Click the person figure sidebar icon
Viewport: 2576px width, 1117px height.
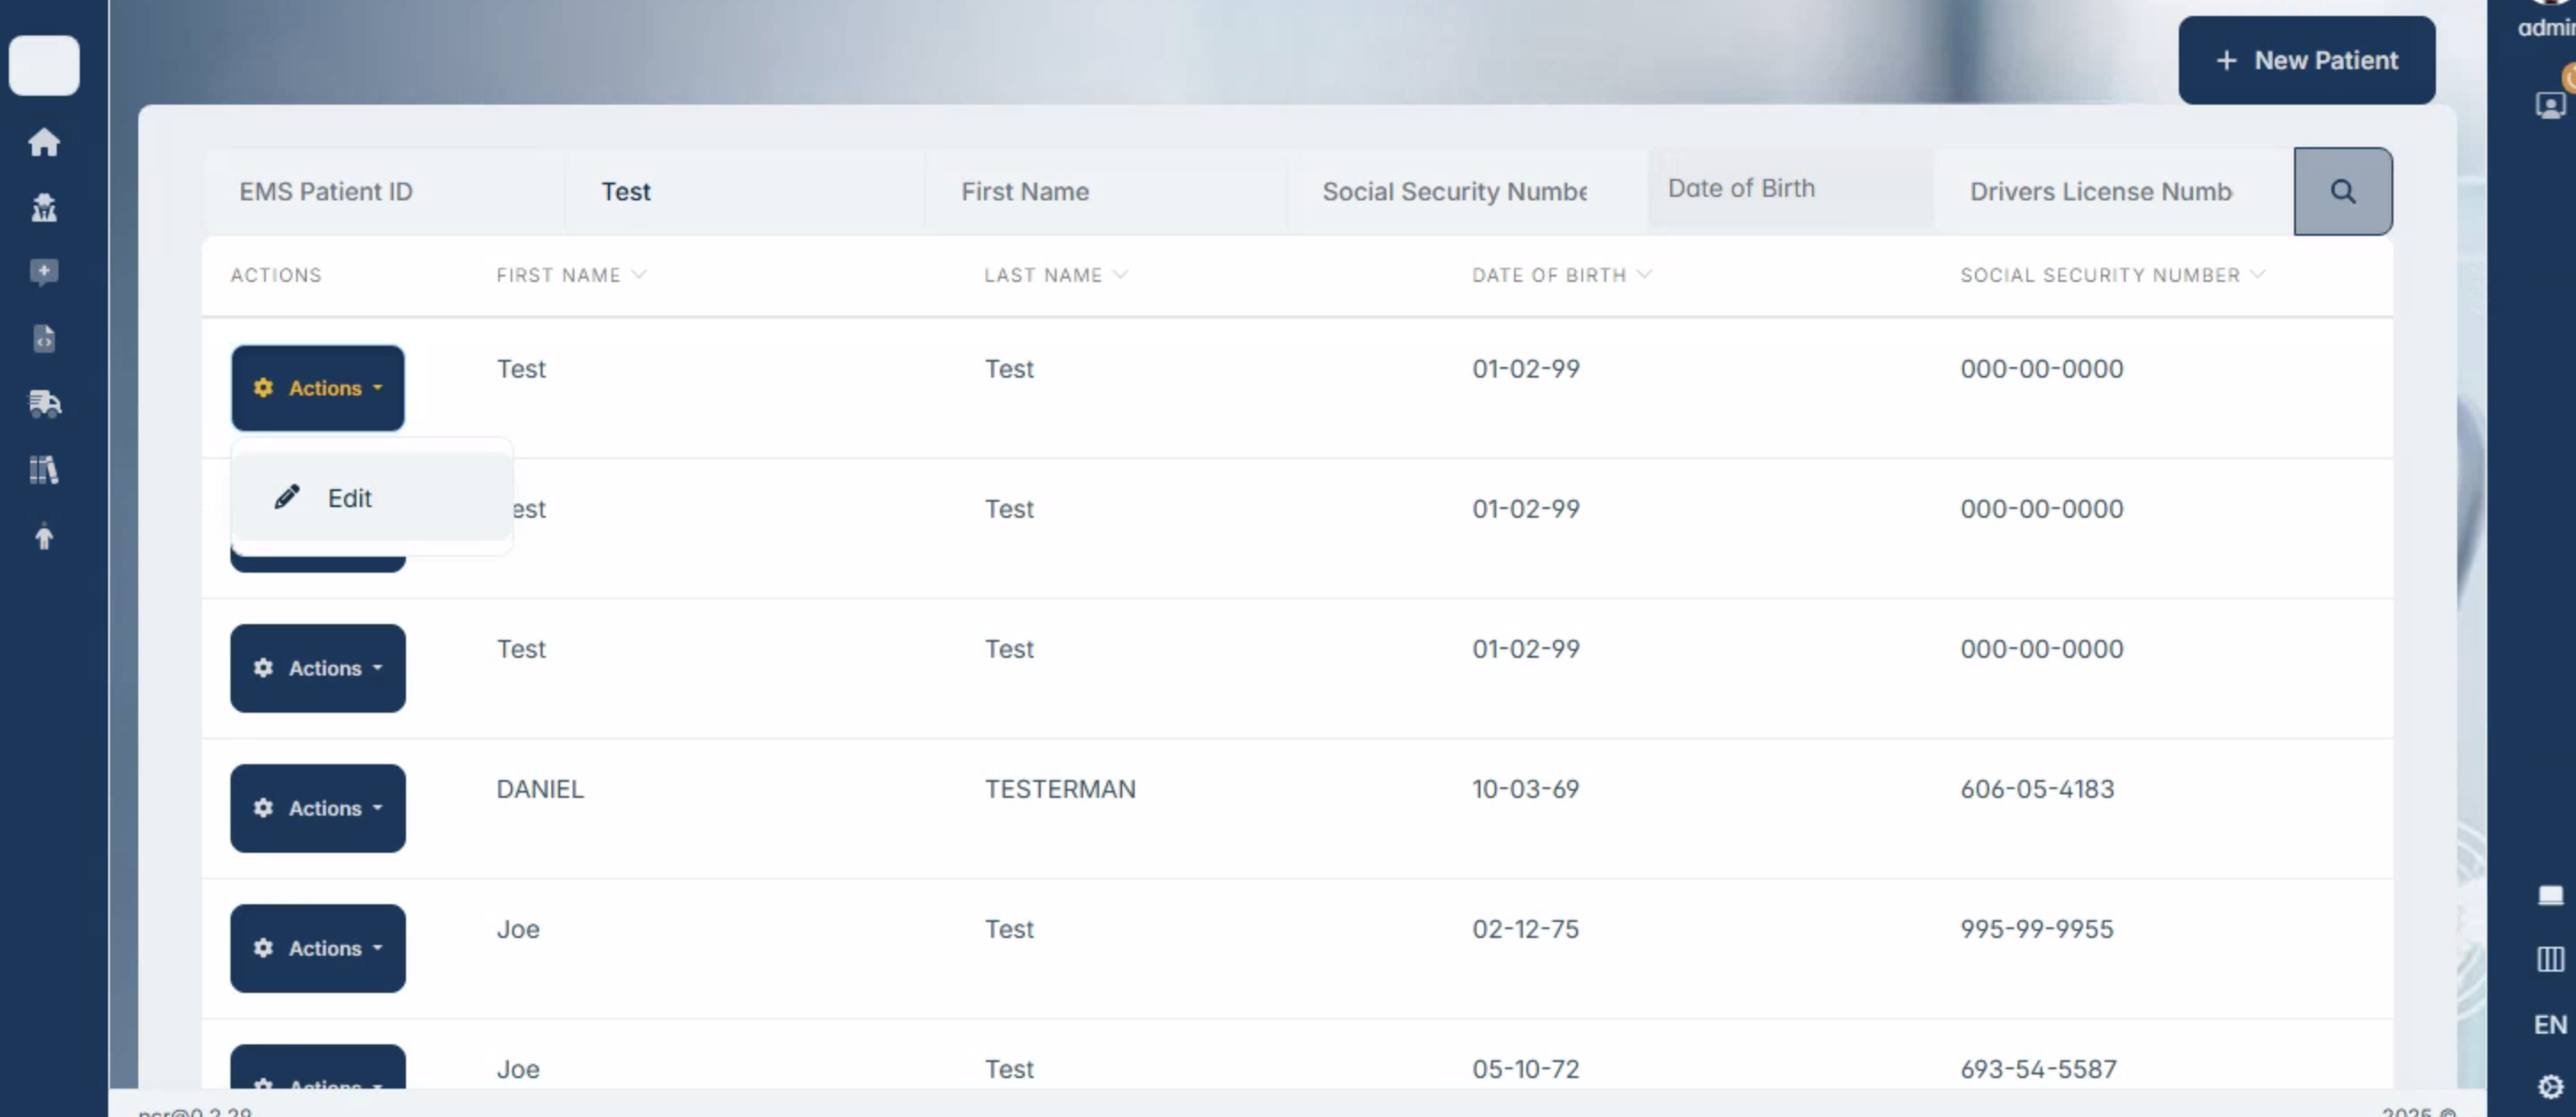point(44,536)
